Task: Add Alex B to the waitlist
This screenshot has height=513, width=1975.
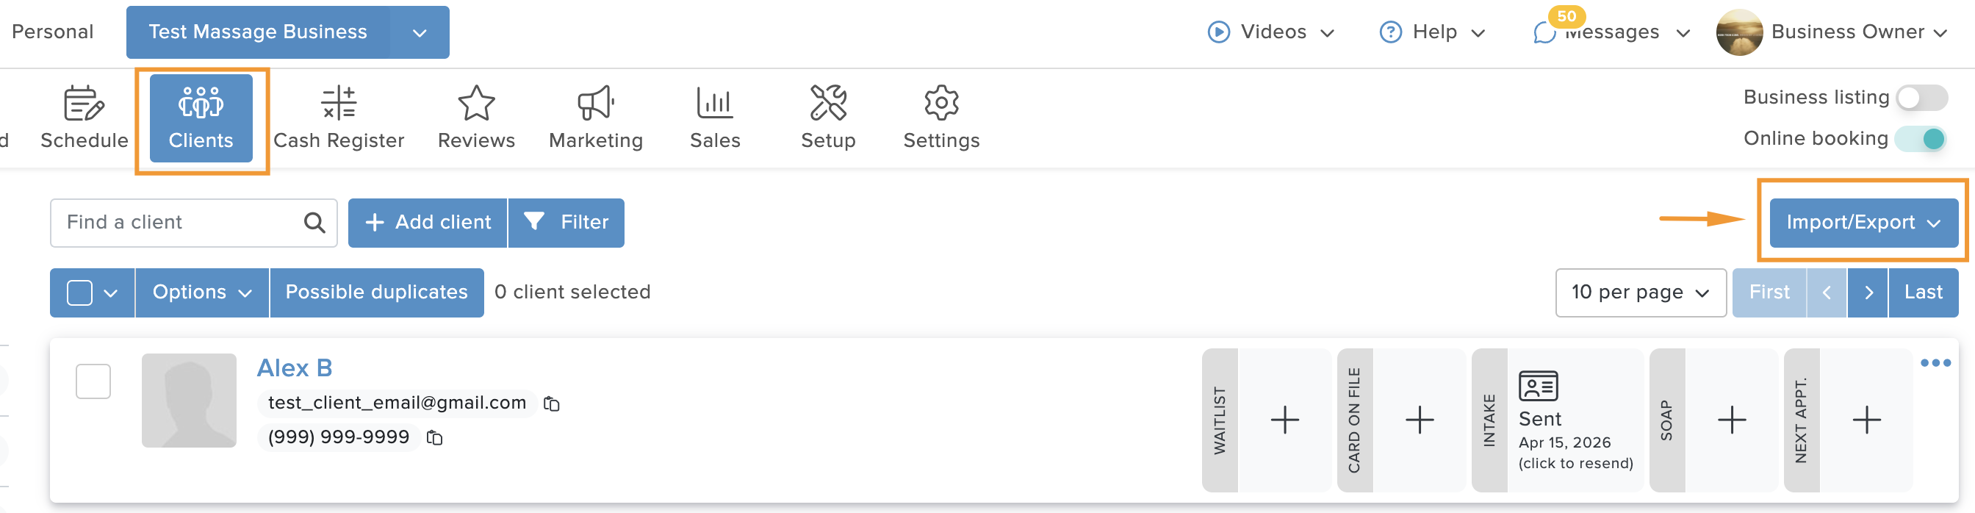Action: pyautogui.click(x=1284, y=420)
